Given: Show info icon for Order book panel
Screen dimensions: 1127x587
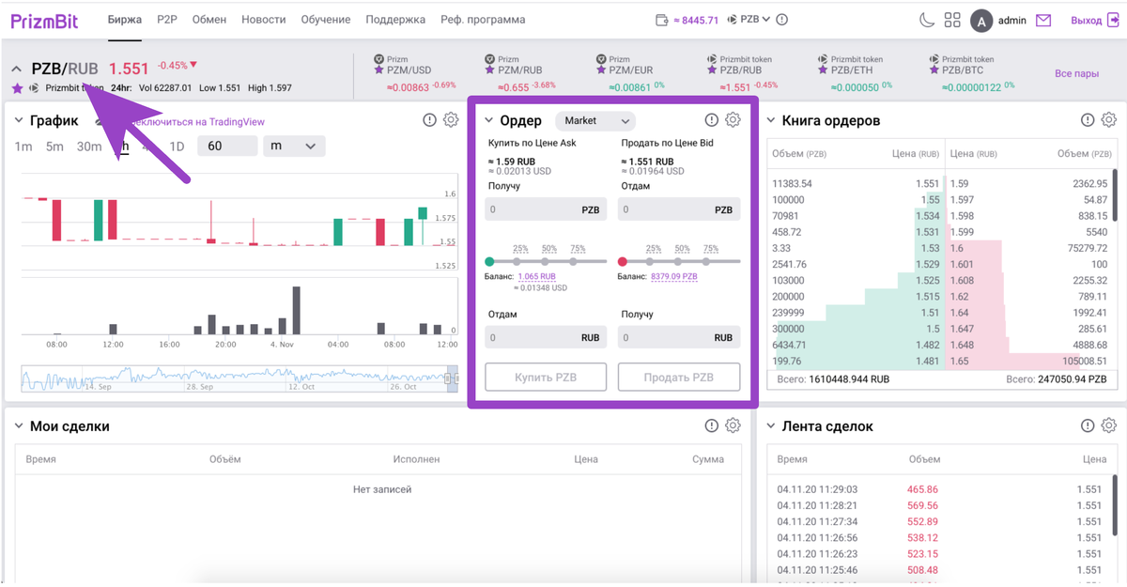Looking at the screenshot, I should pyautogui.click(x=1088, y=120).
